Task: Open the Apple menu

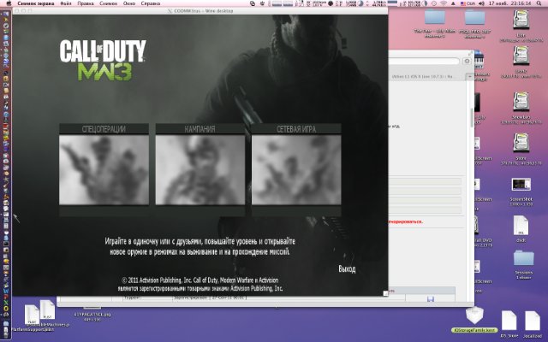Action: (9, 3)
